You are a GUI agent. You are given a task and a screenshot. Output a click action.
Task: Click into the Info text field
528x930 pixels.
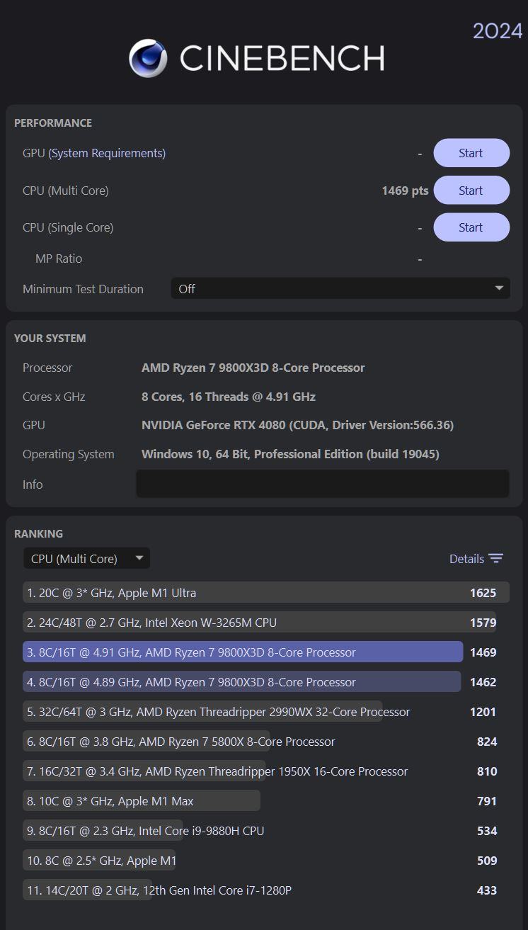(x=322, y=484)
